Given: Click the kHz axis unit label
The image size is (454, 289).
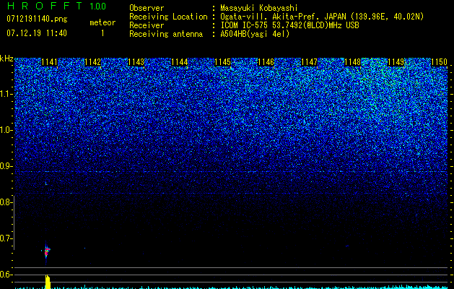Looking at the screenshot, I should tap(6, 59).
